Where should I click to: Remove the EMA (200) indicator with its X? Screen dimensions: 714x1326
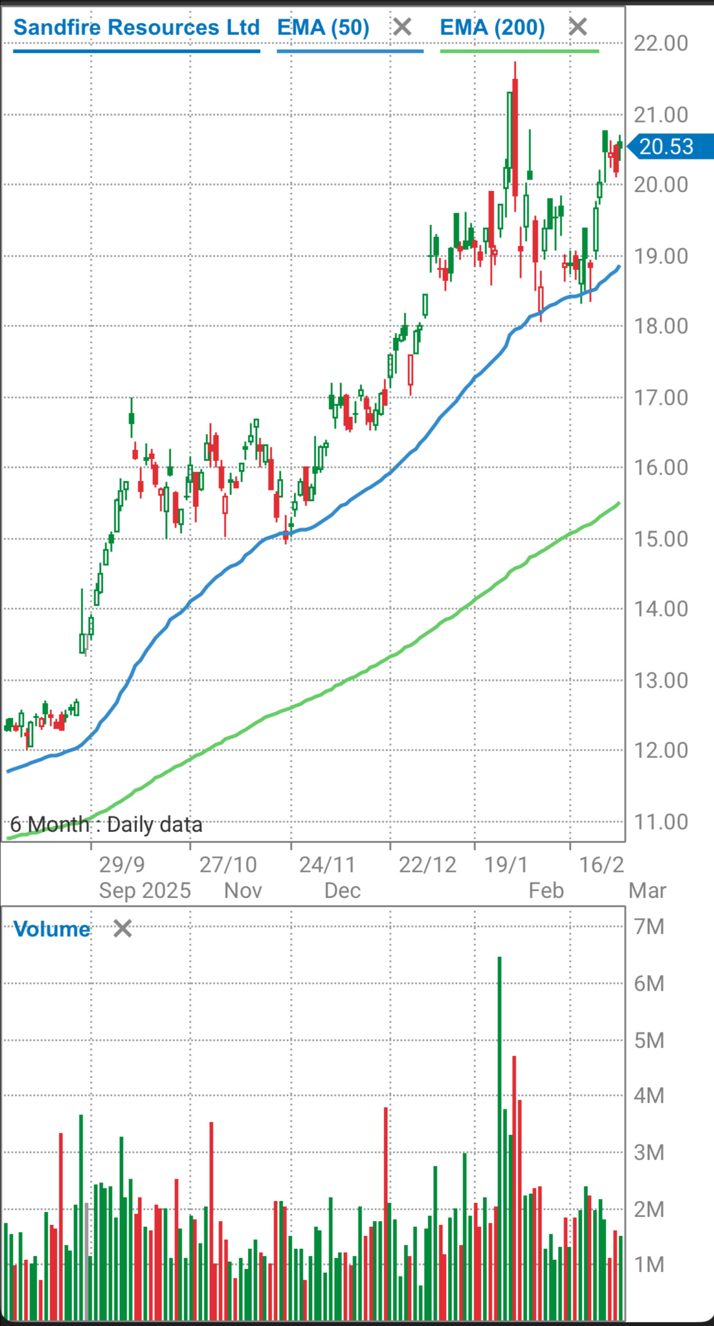coord(578,27)
